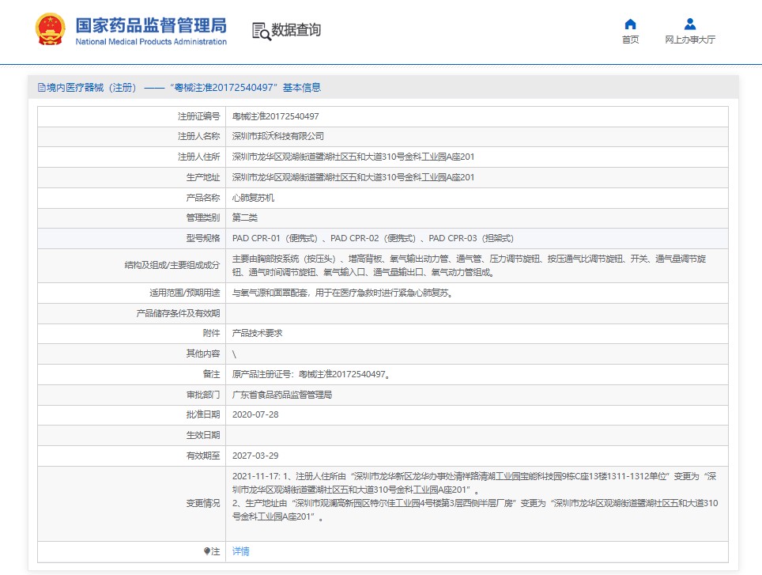Click the user icon for 网上办事大厅
762x575 pixels.
click(x=690, y=24)
